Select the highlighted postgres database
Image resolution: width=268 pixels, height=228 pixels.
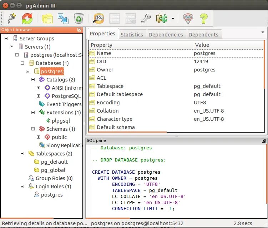pyautogui.click(x=52, y=71)
